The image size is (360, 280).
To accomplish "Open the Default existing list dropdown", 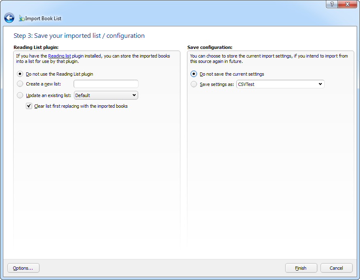I will (x=134, y=95).
